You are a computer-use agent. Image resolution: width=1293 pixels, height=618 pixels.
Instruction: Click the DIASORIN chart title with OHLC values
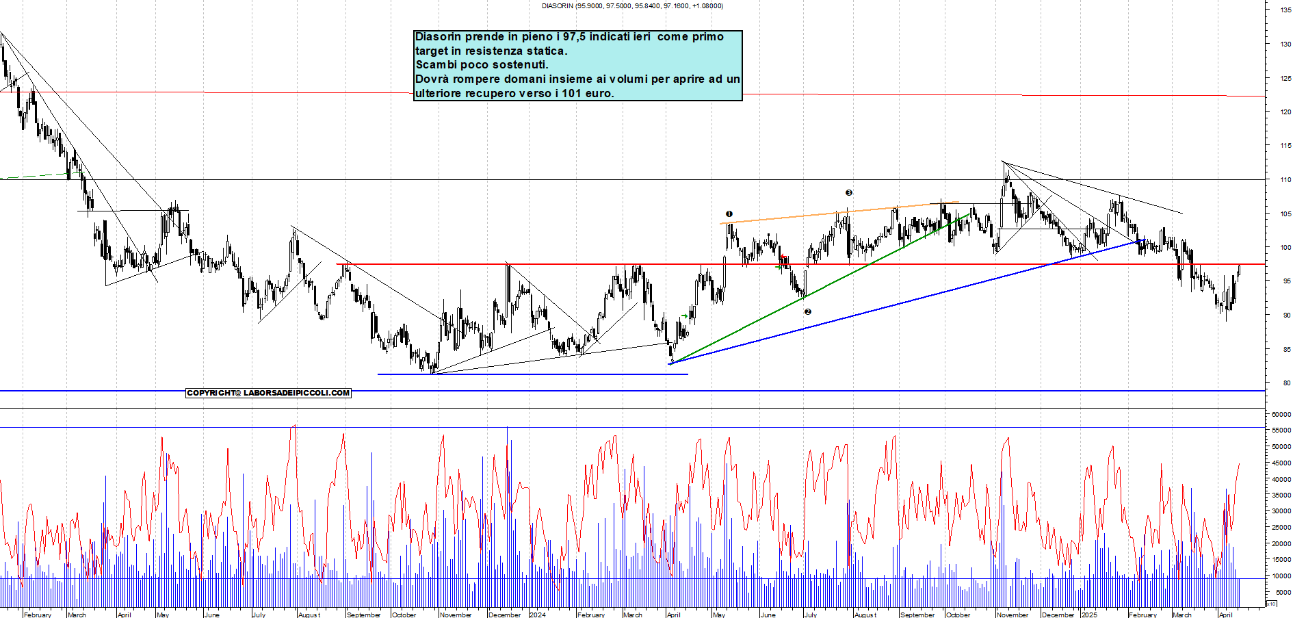(632, 6)
